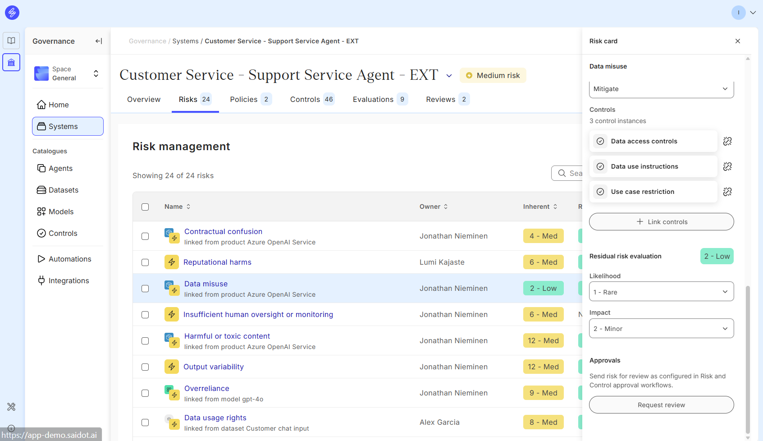This screenshot has height=441, width=763.
Task: Open the governance building icon in rail
Action: click(x=11, y=62)
